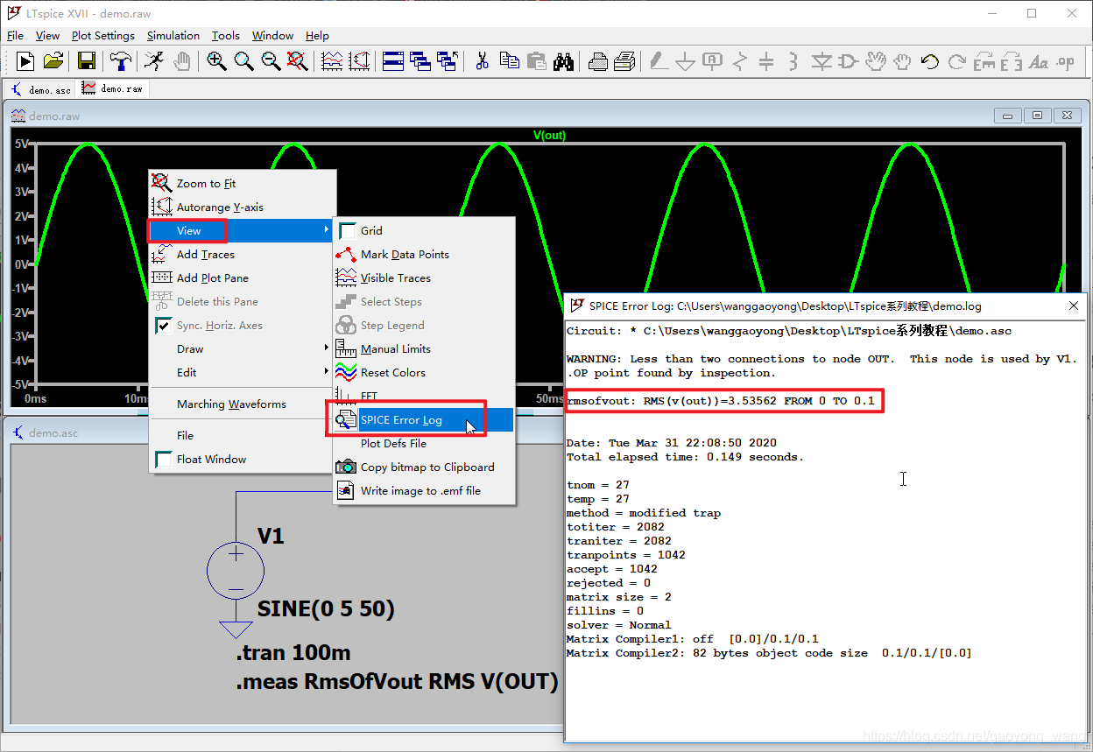Viewport: 1093px width, 752px height.
Task: Save with the floppy disk icon
Action: click(86, 61)
